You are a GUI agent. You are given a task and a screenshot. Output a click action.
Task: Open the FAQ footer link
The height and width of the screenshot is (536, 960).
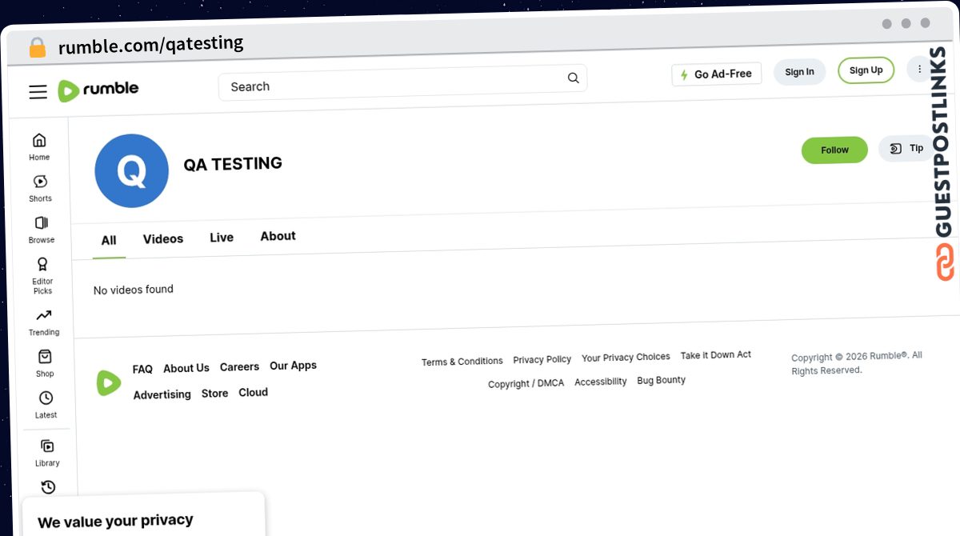142,370
